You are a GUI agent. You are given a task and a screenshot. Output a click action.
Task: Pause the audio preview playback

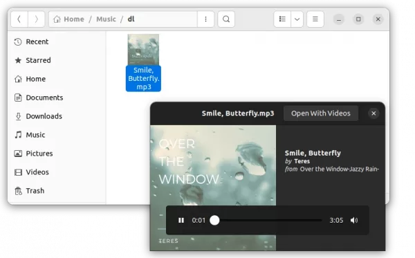[181, 220]
